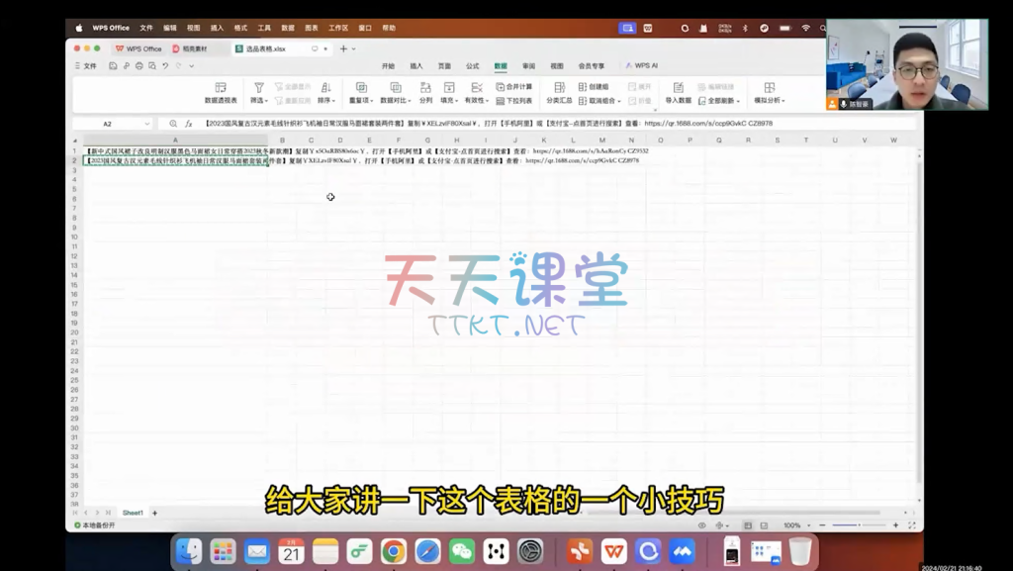Click the 筛选 filter funnel icon

click(259, 88)
